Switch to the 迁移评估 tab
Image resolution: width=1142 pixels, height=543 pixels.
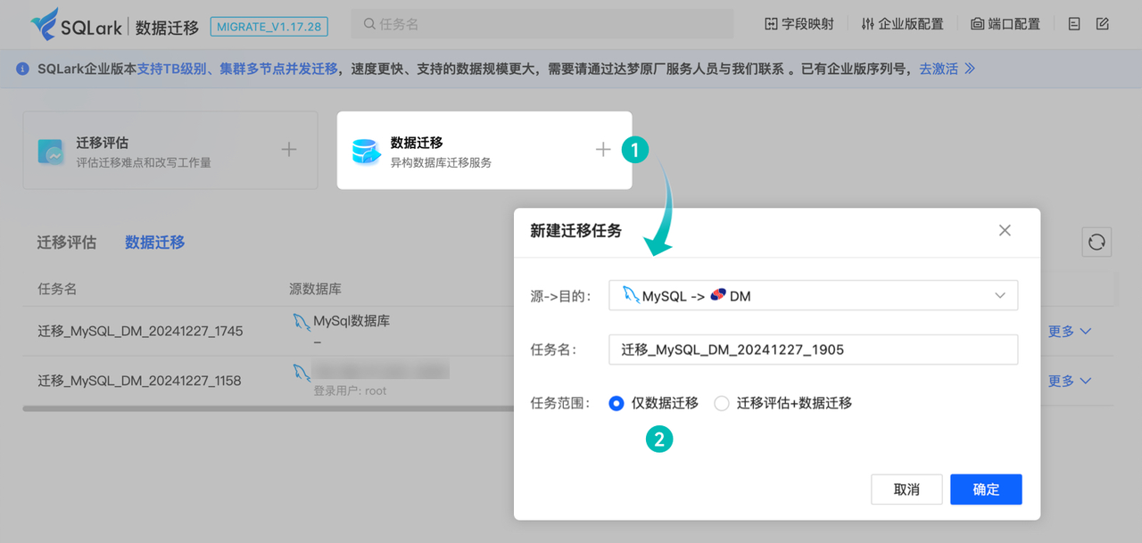66,242
